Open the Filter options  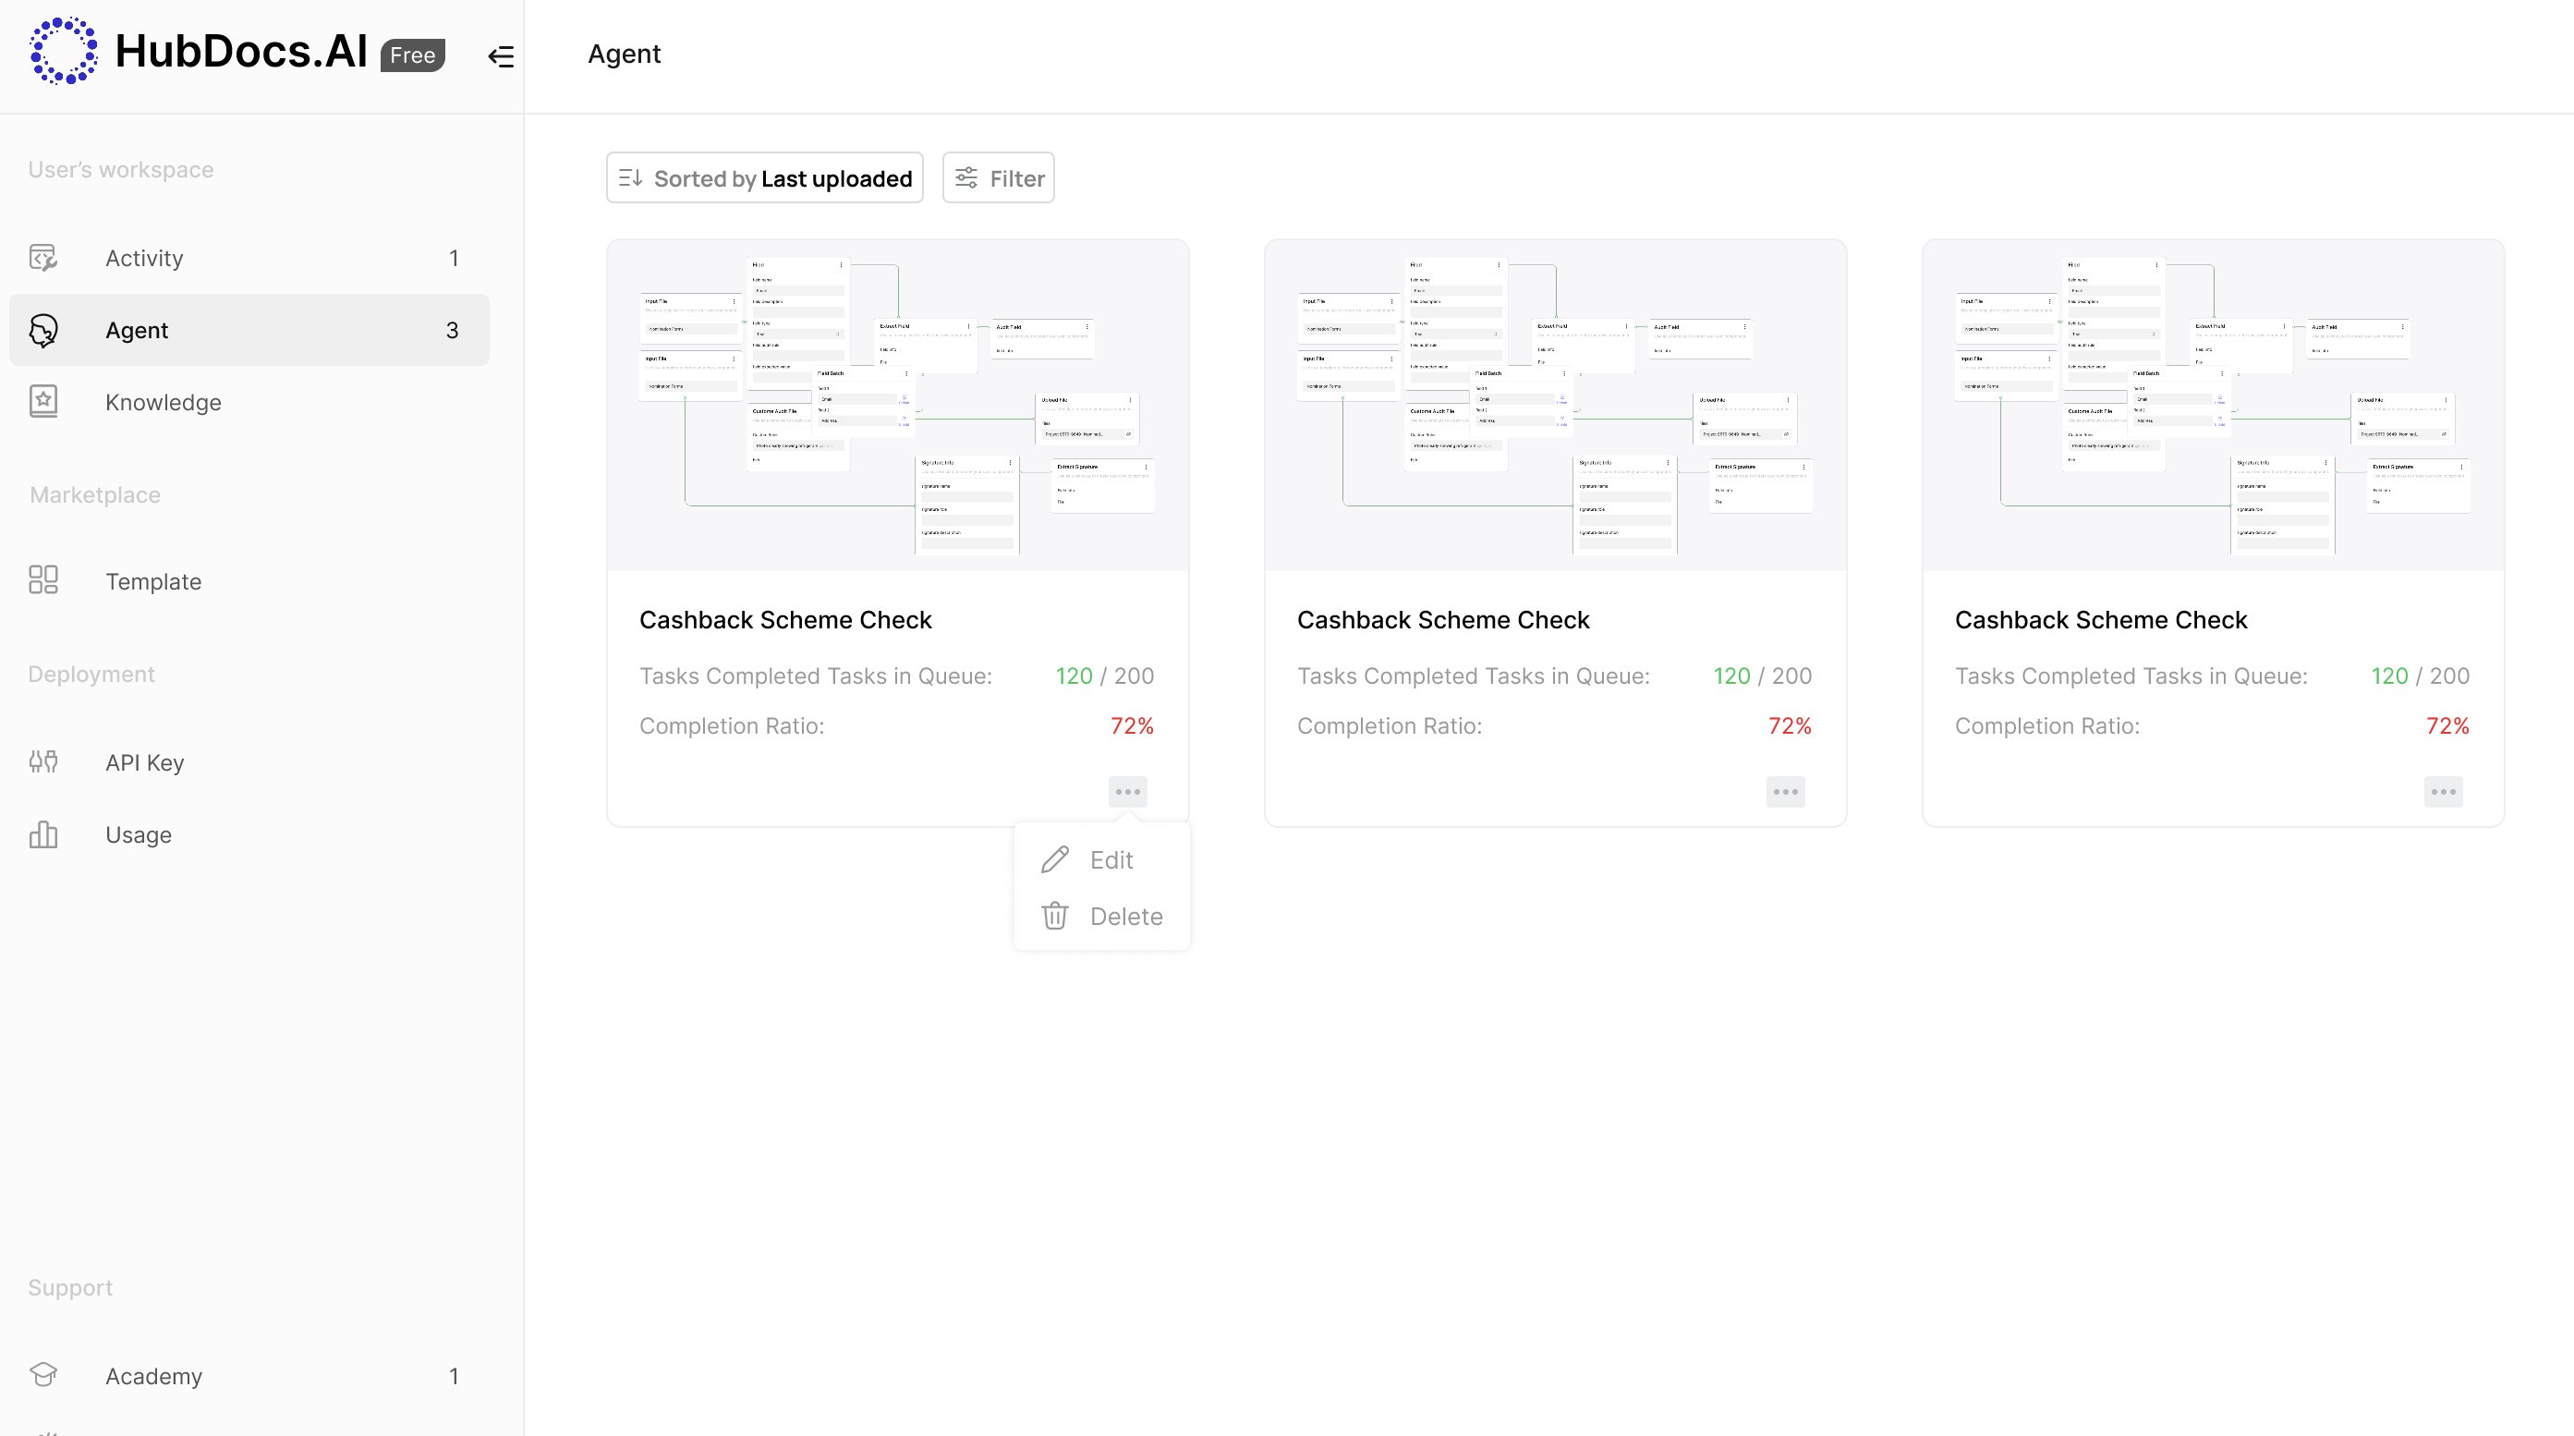pyautogui.click(x=997, y=176)
